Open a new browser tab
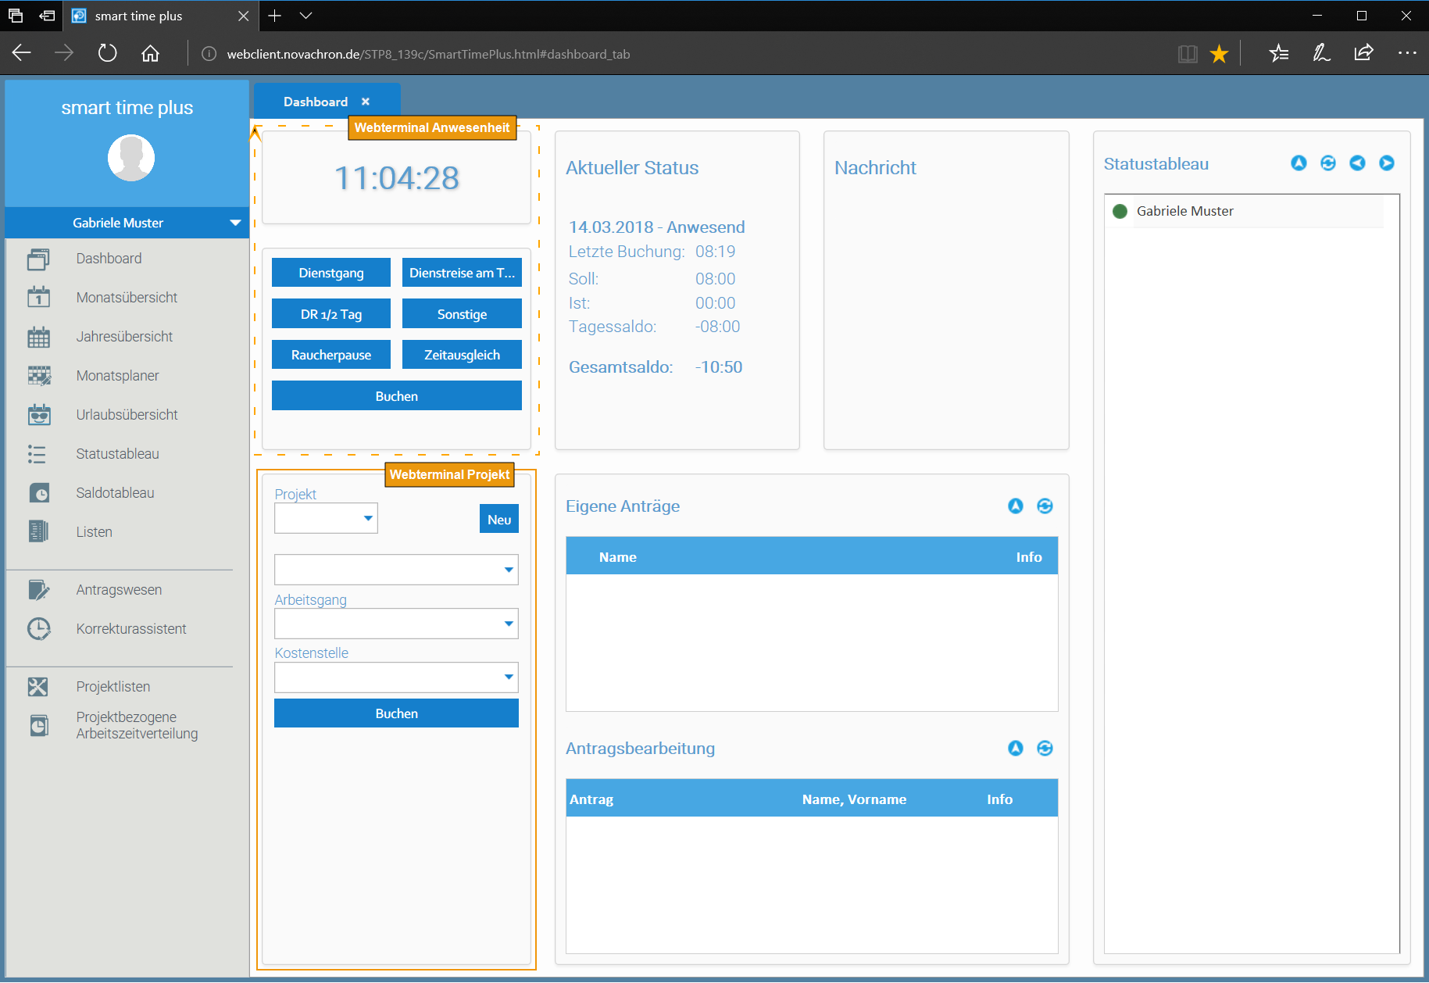 coord(274,16)
